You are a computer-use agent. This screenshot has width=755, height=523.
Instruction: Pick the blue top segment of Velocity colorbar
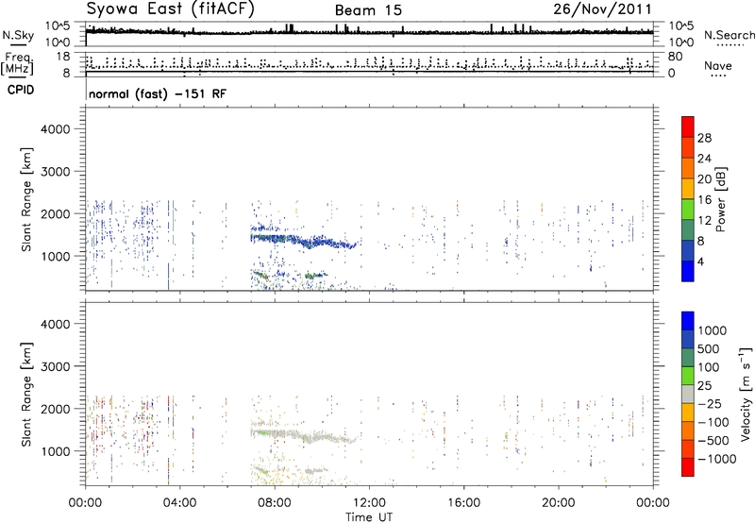pos(688,321)
